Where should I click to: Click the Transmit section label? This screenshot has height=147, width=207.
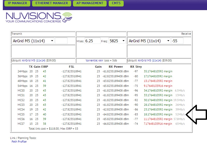point(17,34)
